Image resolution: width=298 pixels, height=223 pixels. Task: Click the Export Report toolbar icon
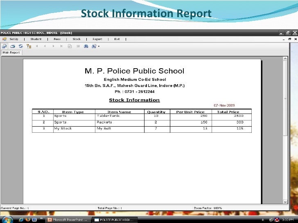[4, 46]
